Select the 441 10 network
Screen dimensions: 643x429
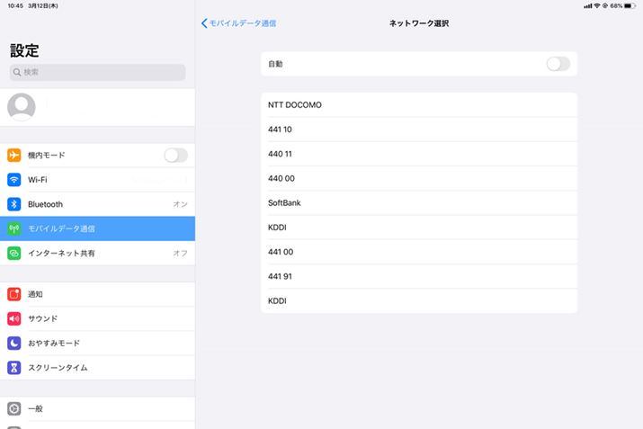coord(419,130)
